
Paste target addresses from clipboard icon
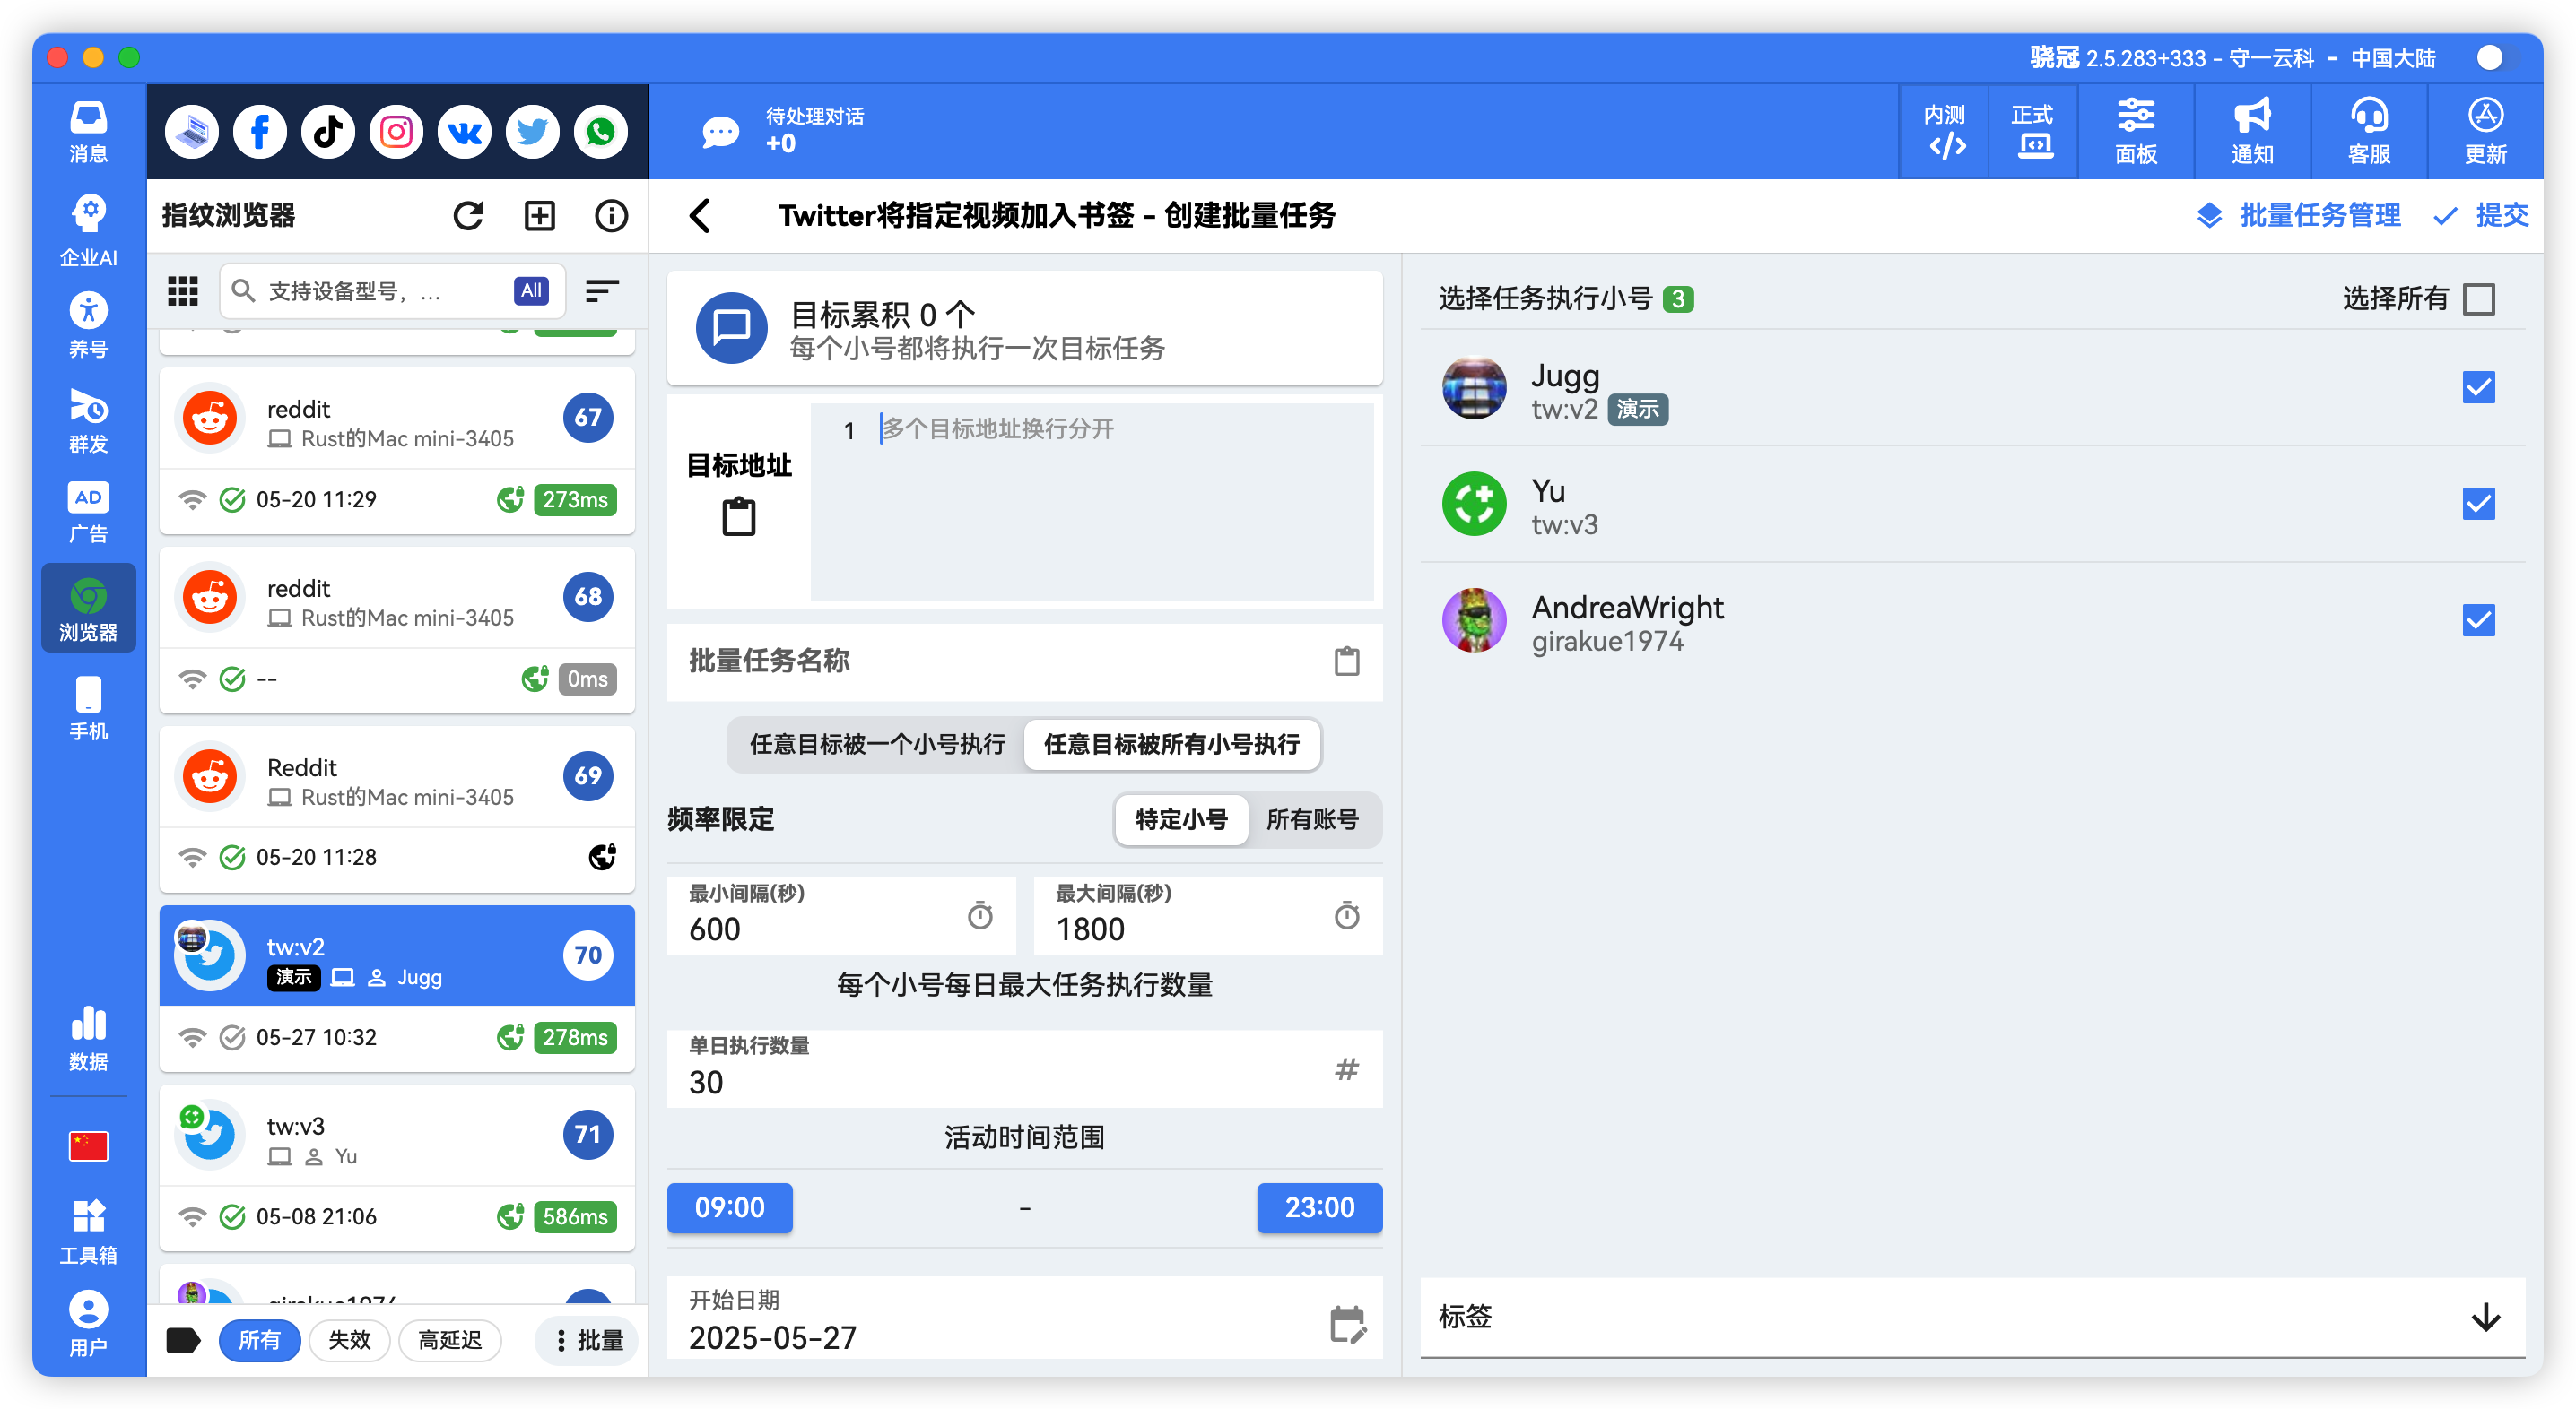click(x=739, y=516)
